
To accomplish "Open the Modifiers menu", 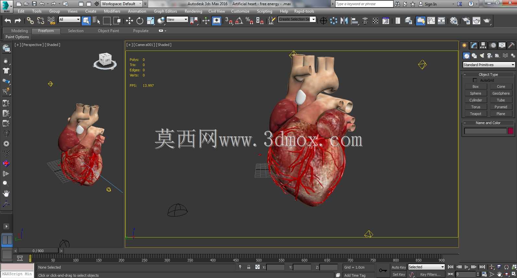I will [x=112, y=11].
